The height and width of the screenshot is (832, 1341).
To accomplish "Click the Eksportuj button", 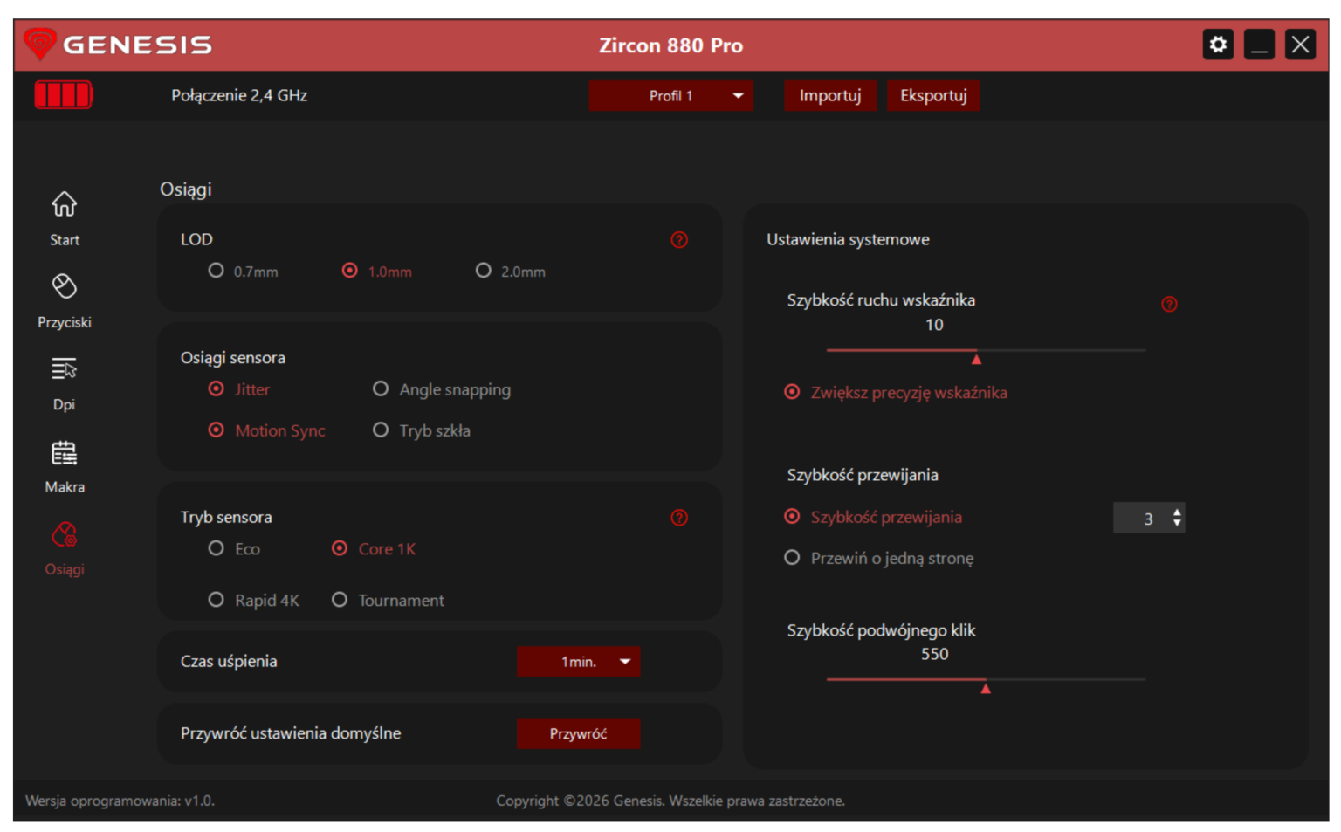I will tap(933, 96).
